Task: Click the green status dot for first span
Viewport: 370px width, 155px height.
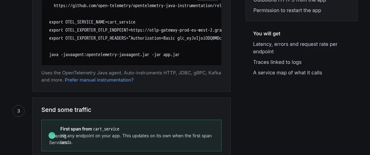Action: [x=52, y=135]
